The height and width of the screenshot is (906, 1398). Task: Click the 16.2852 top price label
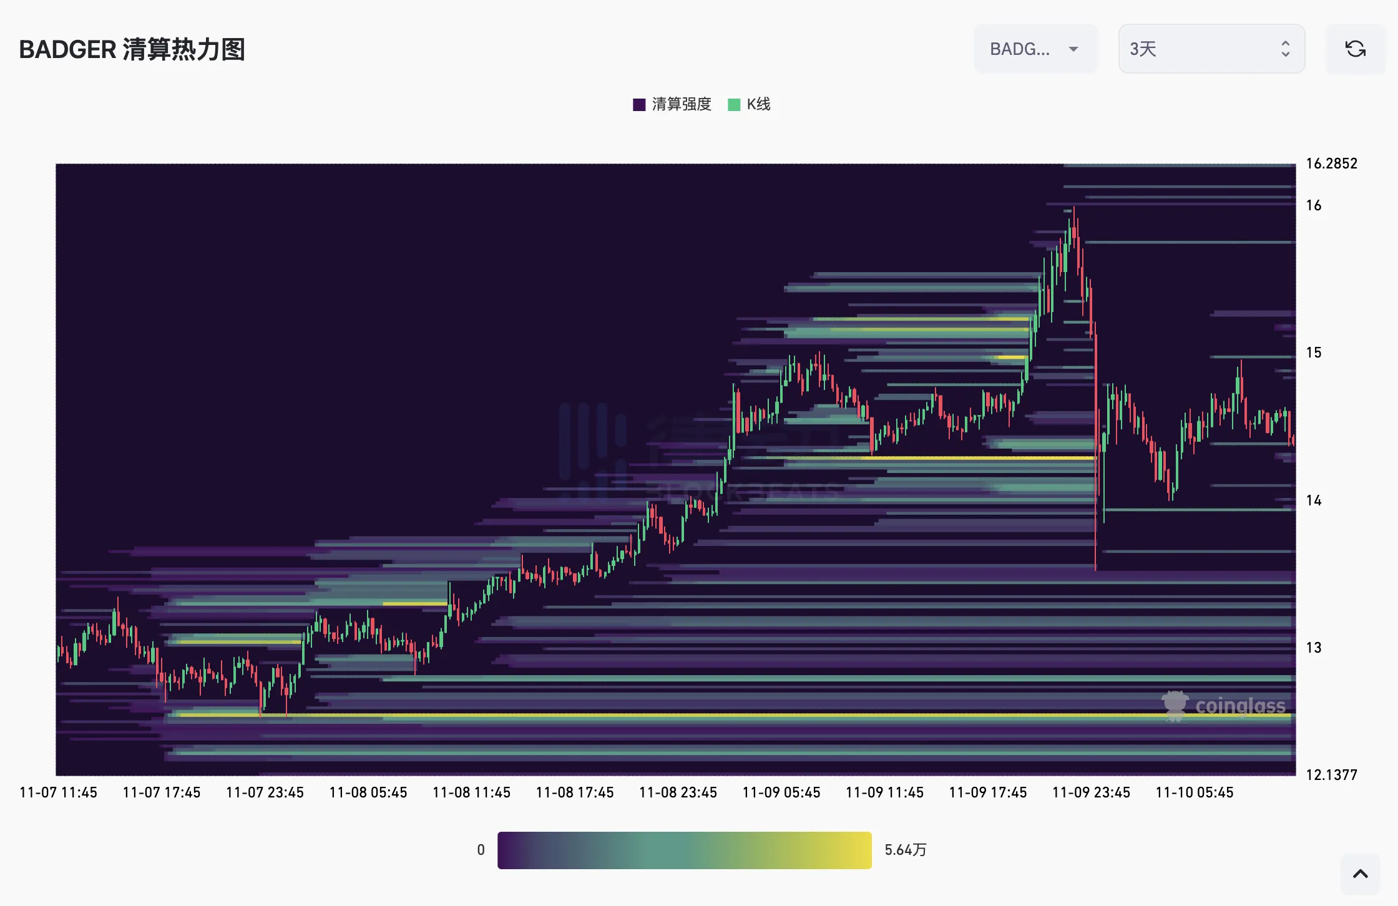[1331, 163]
